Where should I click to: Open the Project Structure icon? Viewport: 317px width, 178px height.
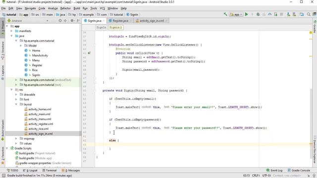[x=302, y=14]
